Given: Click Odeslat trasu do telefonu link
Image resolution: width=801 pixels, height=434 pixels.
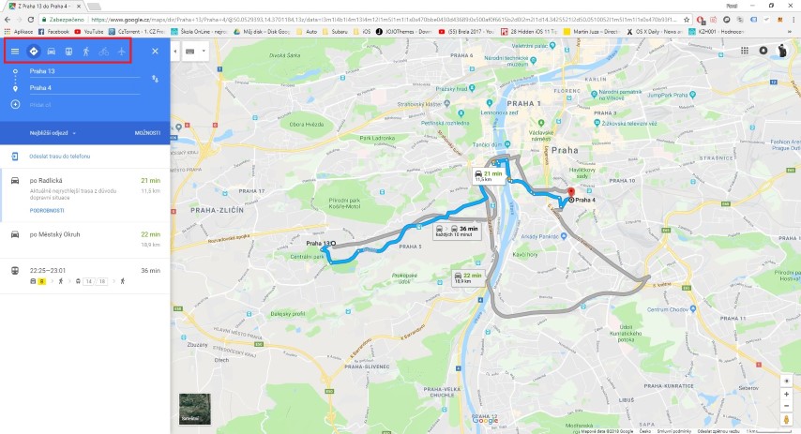Looking at the screenshot, I should 60,157.
